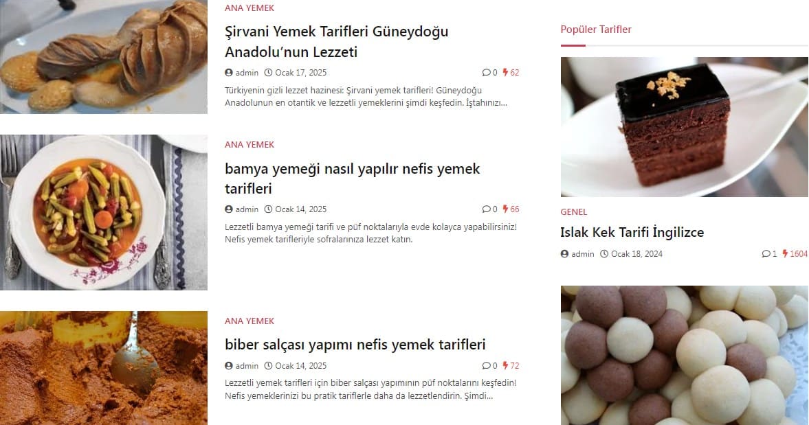
Task: Click the comment bubble icon on bamya post
Action: pos(486,209)
